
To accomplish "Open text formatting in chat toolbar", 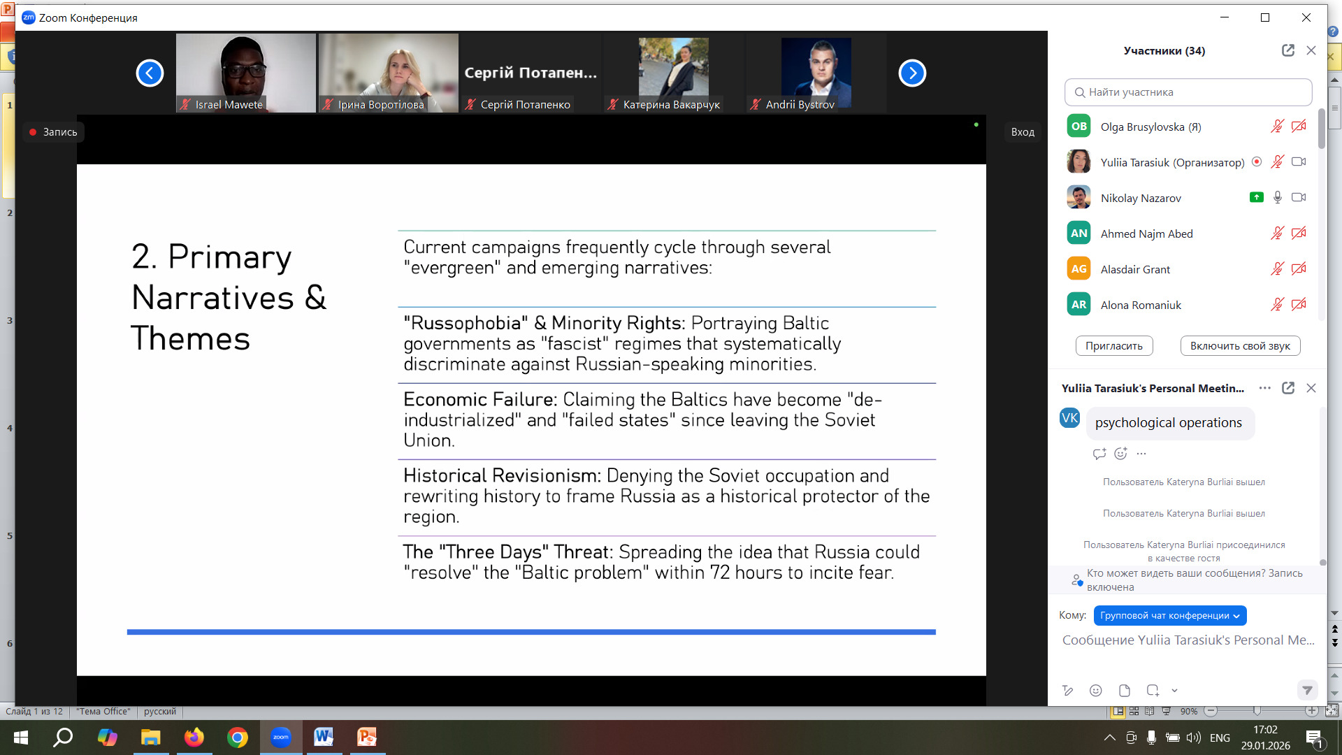I will click(x=1067, y=691).
